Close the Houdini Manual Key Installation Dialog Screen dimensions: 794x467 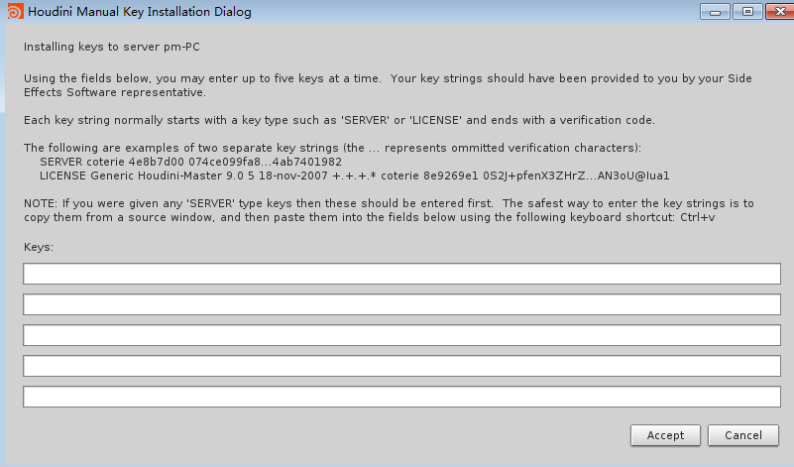(774, 12)
